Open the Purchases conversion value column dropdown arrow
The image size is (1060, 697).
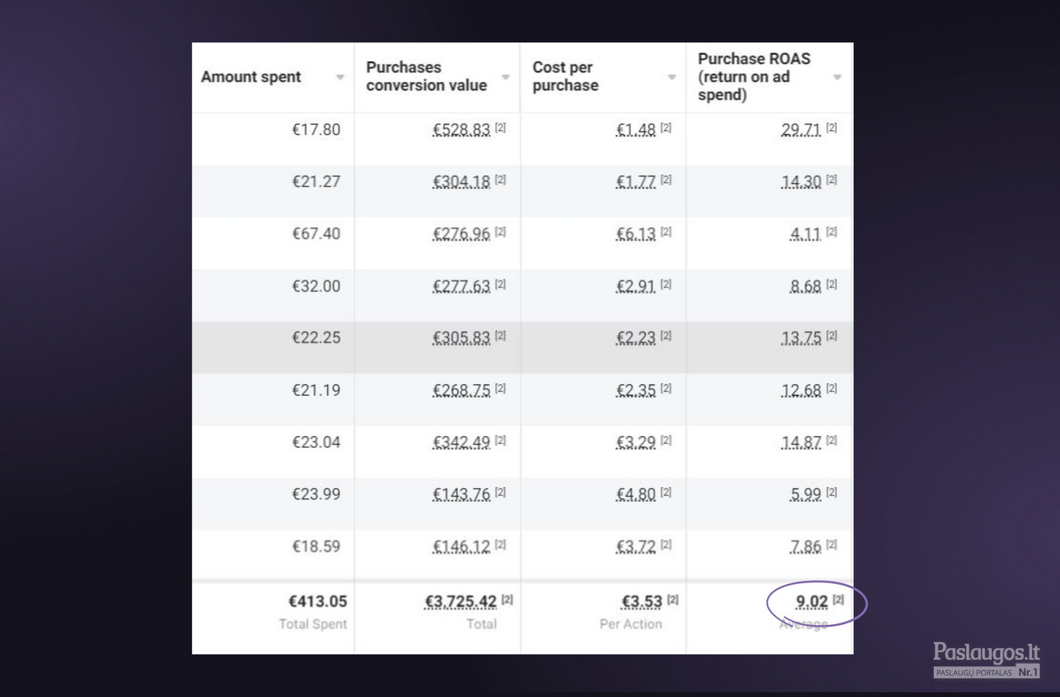(x=506, y=77)
